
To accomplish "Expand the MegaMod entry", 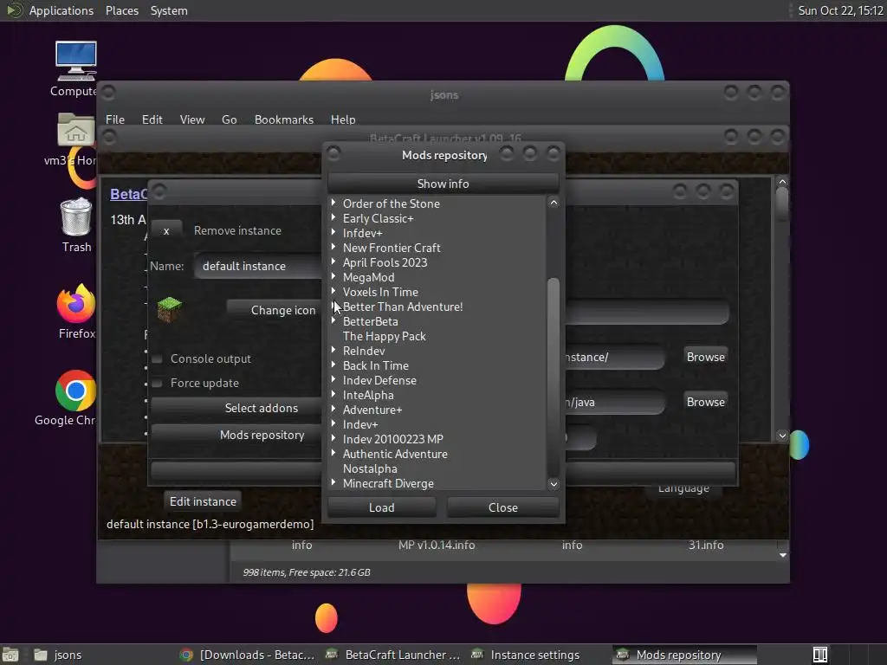I will click(x=333, y=276).
